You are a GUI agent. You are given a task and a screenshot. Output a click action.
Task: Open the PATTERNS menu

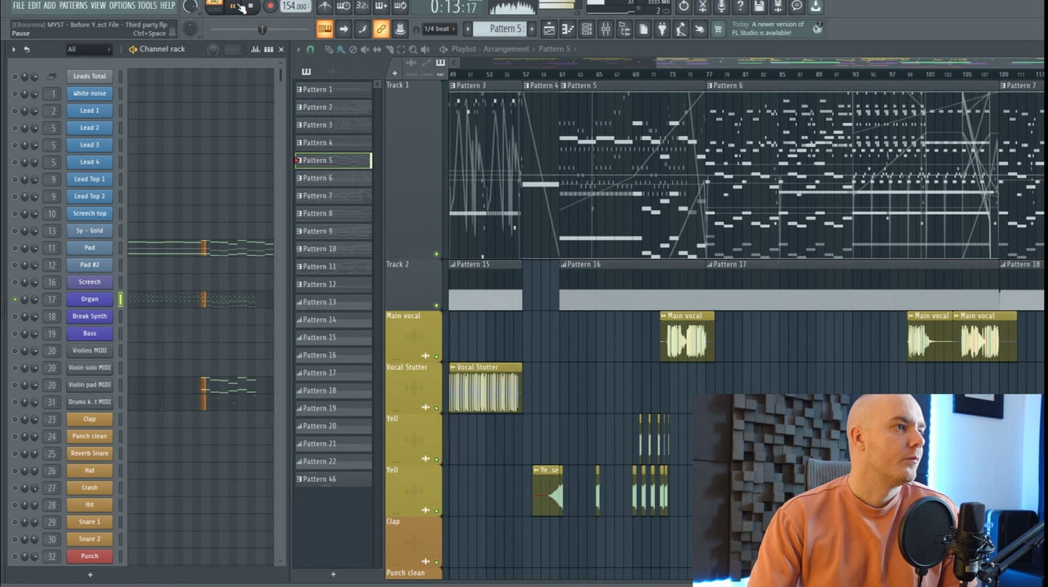point(73,6)
